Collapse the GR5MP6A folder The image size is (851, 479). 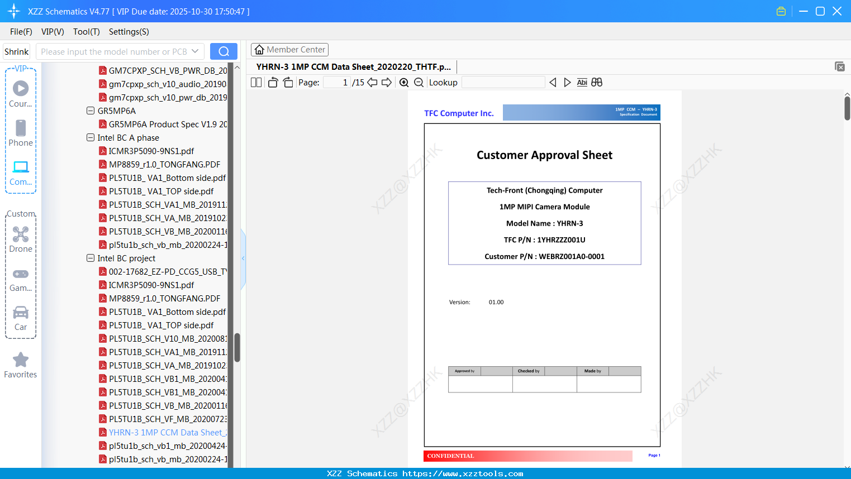(x=91, y=111)
